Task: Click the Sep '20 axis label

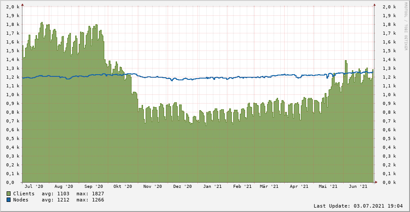Action: click(x=94, y=187)
